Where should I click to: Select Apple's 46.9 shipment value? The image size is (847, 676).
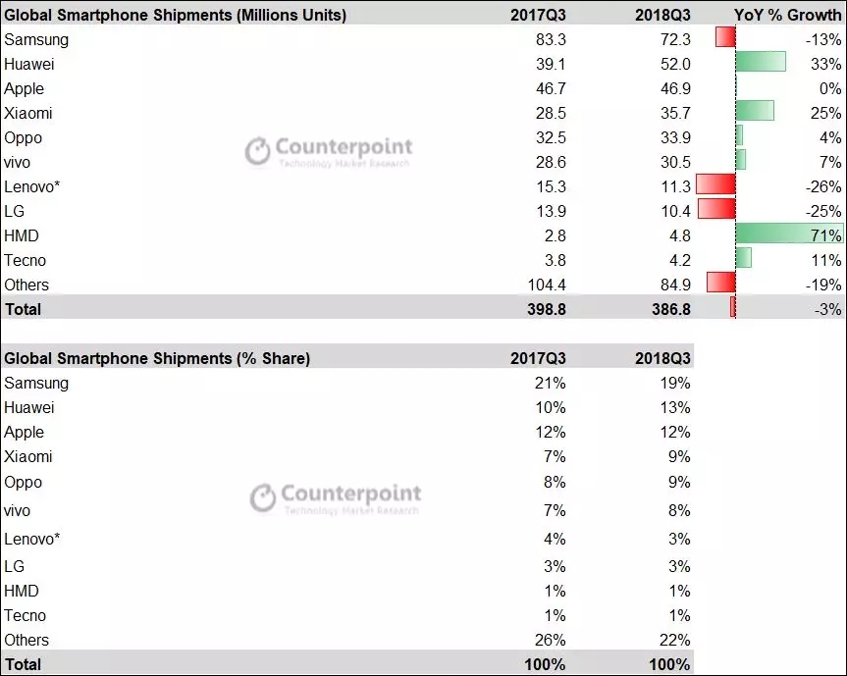(x=672, y=87)
